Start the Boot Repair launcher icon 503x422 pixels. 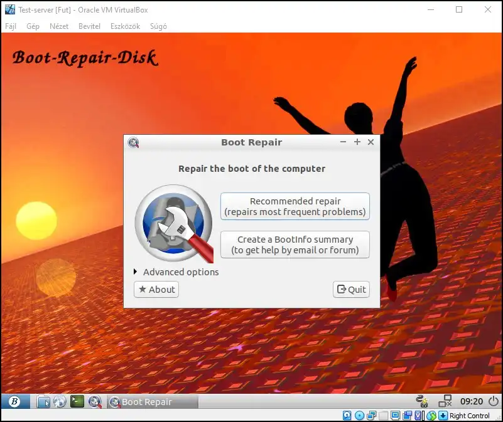tap(95, 401)
